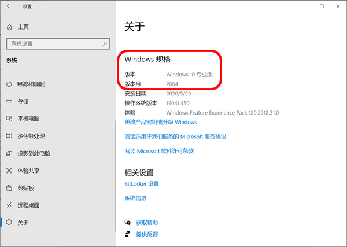Click the projection icon beside 投影到此电脑

click(x=9, y=153)
